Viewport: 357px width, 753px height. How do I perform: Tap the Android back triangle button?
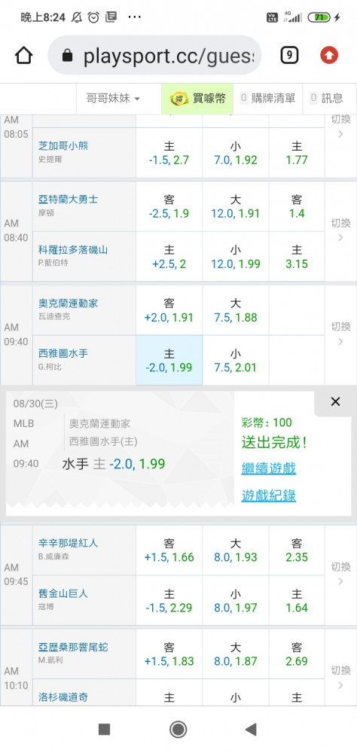[x=250, y=730]
